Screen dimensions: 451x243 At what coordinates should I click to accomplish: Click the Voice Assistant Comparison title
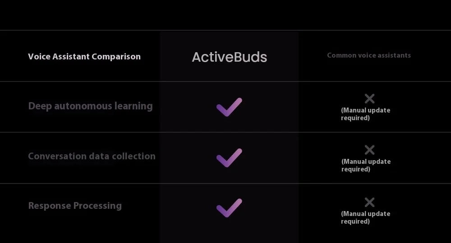pyautogui.click(x=84, y=57)
